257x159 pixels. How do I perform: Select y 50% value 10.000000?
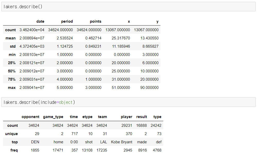pyautogui.click(x=149, y=71)
